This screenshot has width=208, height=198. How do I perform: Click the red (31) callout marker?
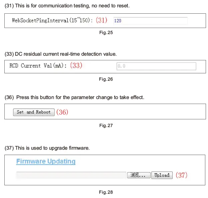(x=102, y=20)
